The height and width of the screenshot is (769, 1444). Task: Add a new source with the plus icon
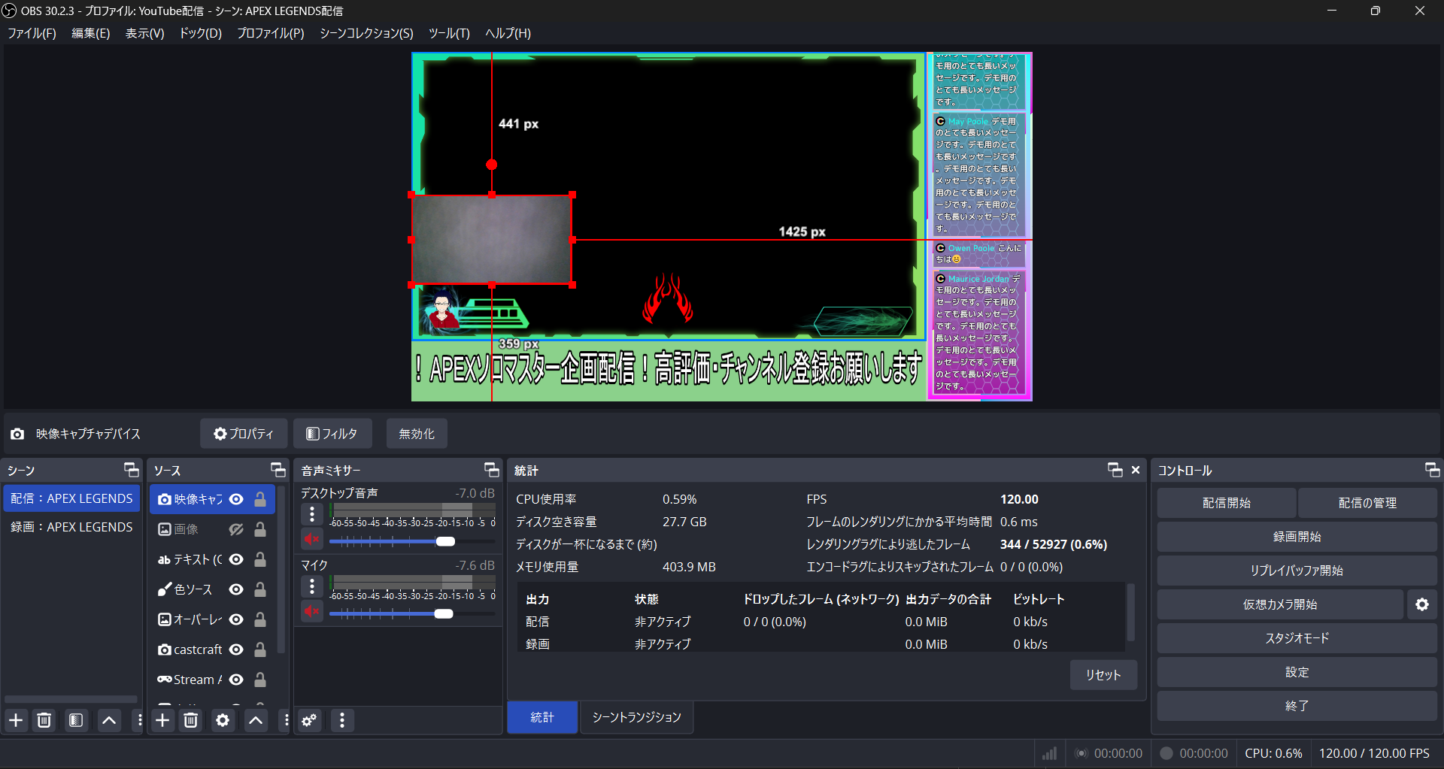(162, 720)
